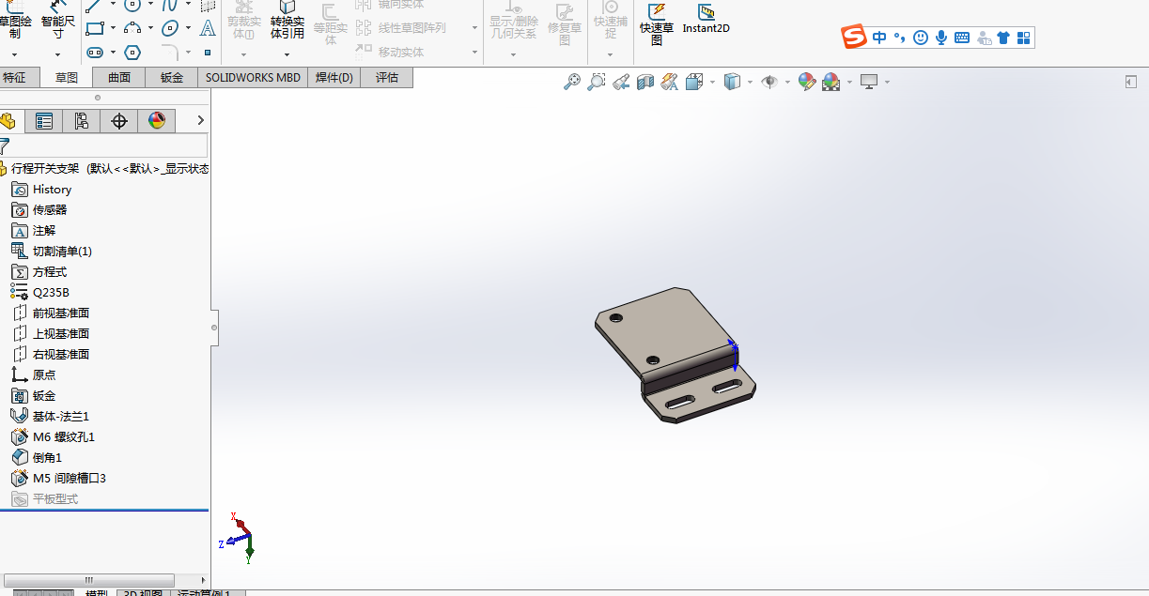This screenshot has height=596, width=1149.
Task: Select the Ellipse sketch tool
Action: 170,28
